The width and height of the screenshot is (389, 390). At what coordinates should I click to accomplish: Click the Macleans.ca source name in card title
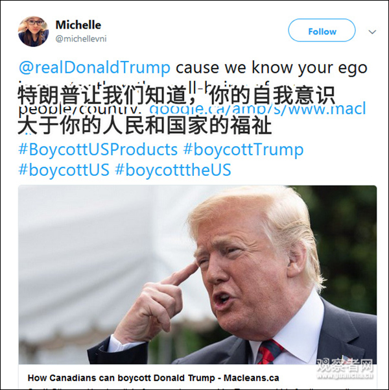click(251, 378)
